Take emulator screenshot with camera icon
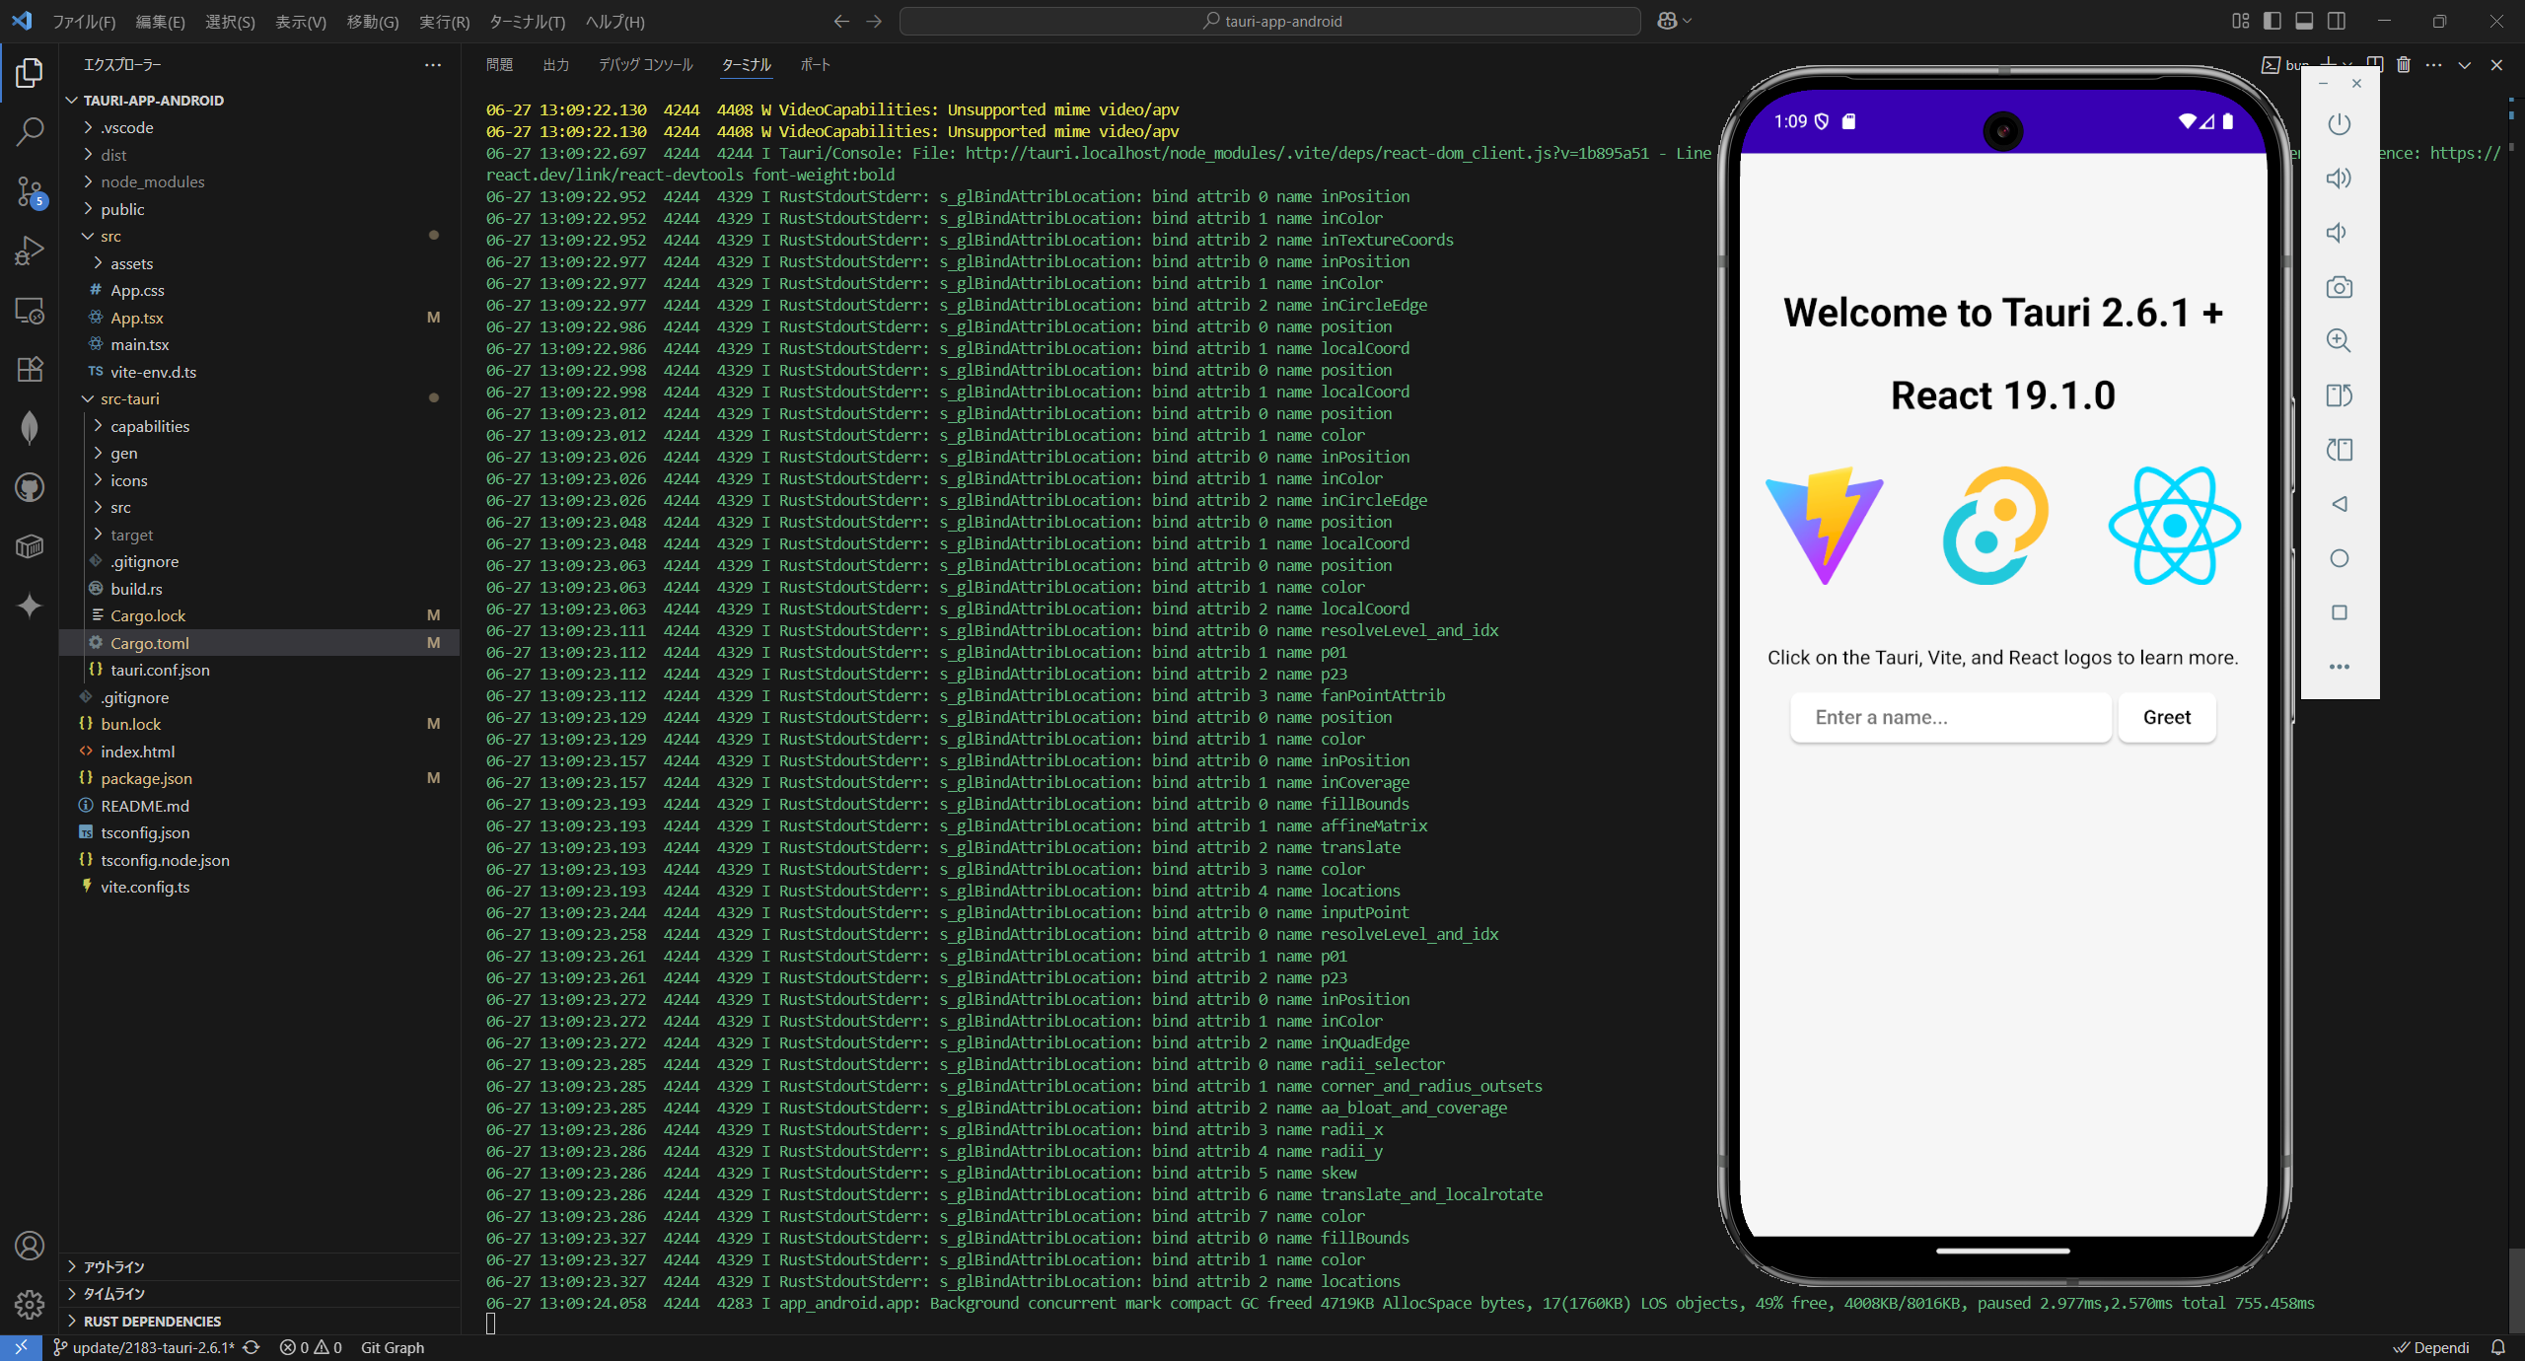Viewport: 2525px width, 1361px height. click(2339, 287)
